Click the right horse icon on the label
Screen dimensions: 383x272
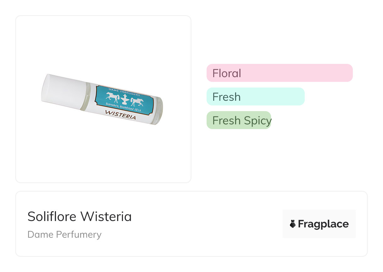point(137,102)
